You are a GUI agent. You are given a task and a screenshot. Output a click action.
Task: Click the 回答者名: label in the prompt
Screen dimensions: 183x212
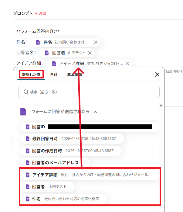26,52
